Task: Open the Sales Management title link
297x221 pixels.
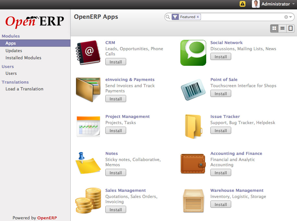Action: 125,190
